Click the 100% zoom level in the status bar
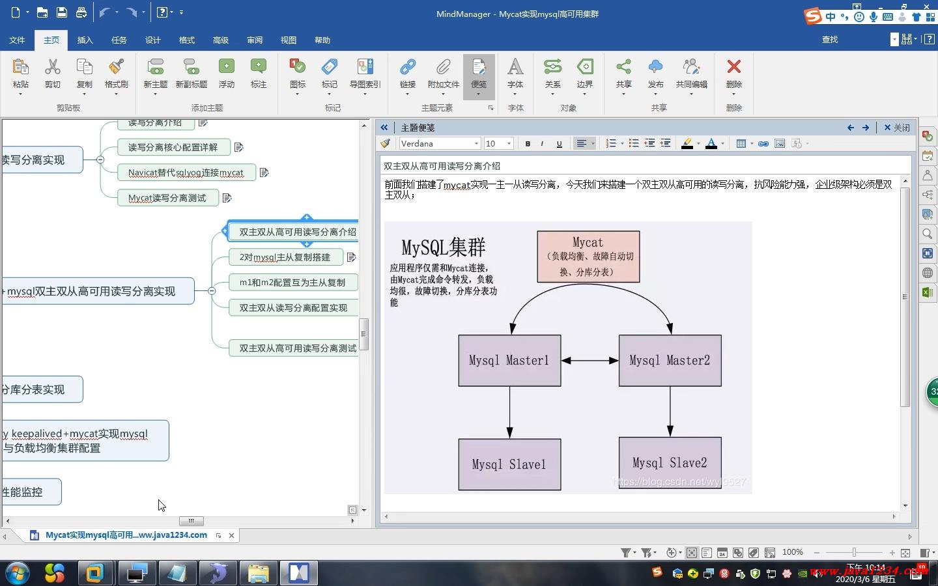The width and height of the screenshot is (938, 586). click(x=793, y=552)
